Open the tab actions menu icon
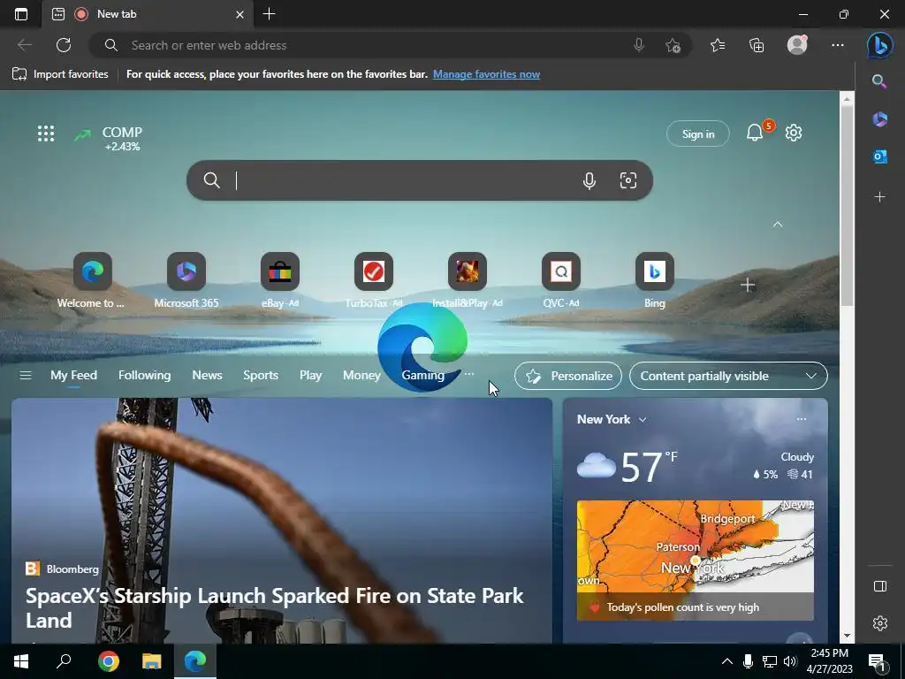The height and width of the screenshot is (679, 905). pyautogui.click(x=21, y=14)
